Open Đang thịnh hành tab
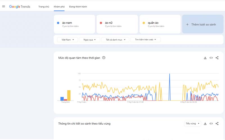The width and height of the screenshot is (225, 140). tap(78, 6)
